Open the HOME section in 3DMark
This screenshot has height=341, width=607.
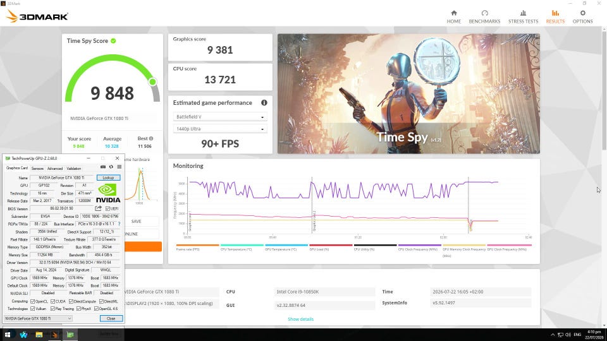click(x=454, y=17)
